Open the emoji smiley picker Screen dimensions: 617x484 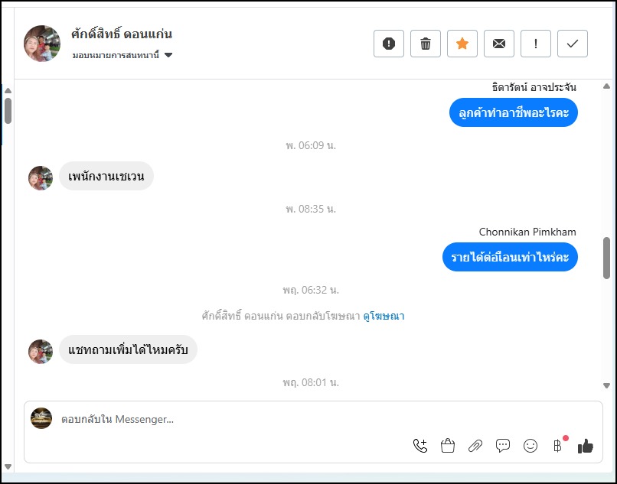(530, 445)
